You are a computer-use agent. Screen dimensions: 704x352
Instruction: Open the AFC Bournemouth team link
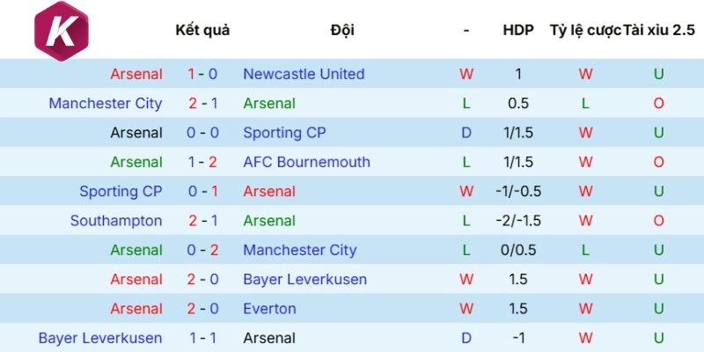tap(306, 162)
